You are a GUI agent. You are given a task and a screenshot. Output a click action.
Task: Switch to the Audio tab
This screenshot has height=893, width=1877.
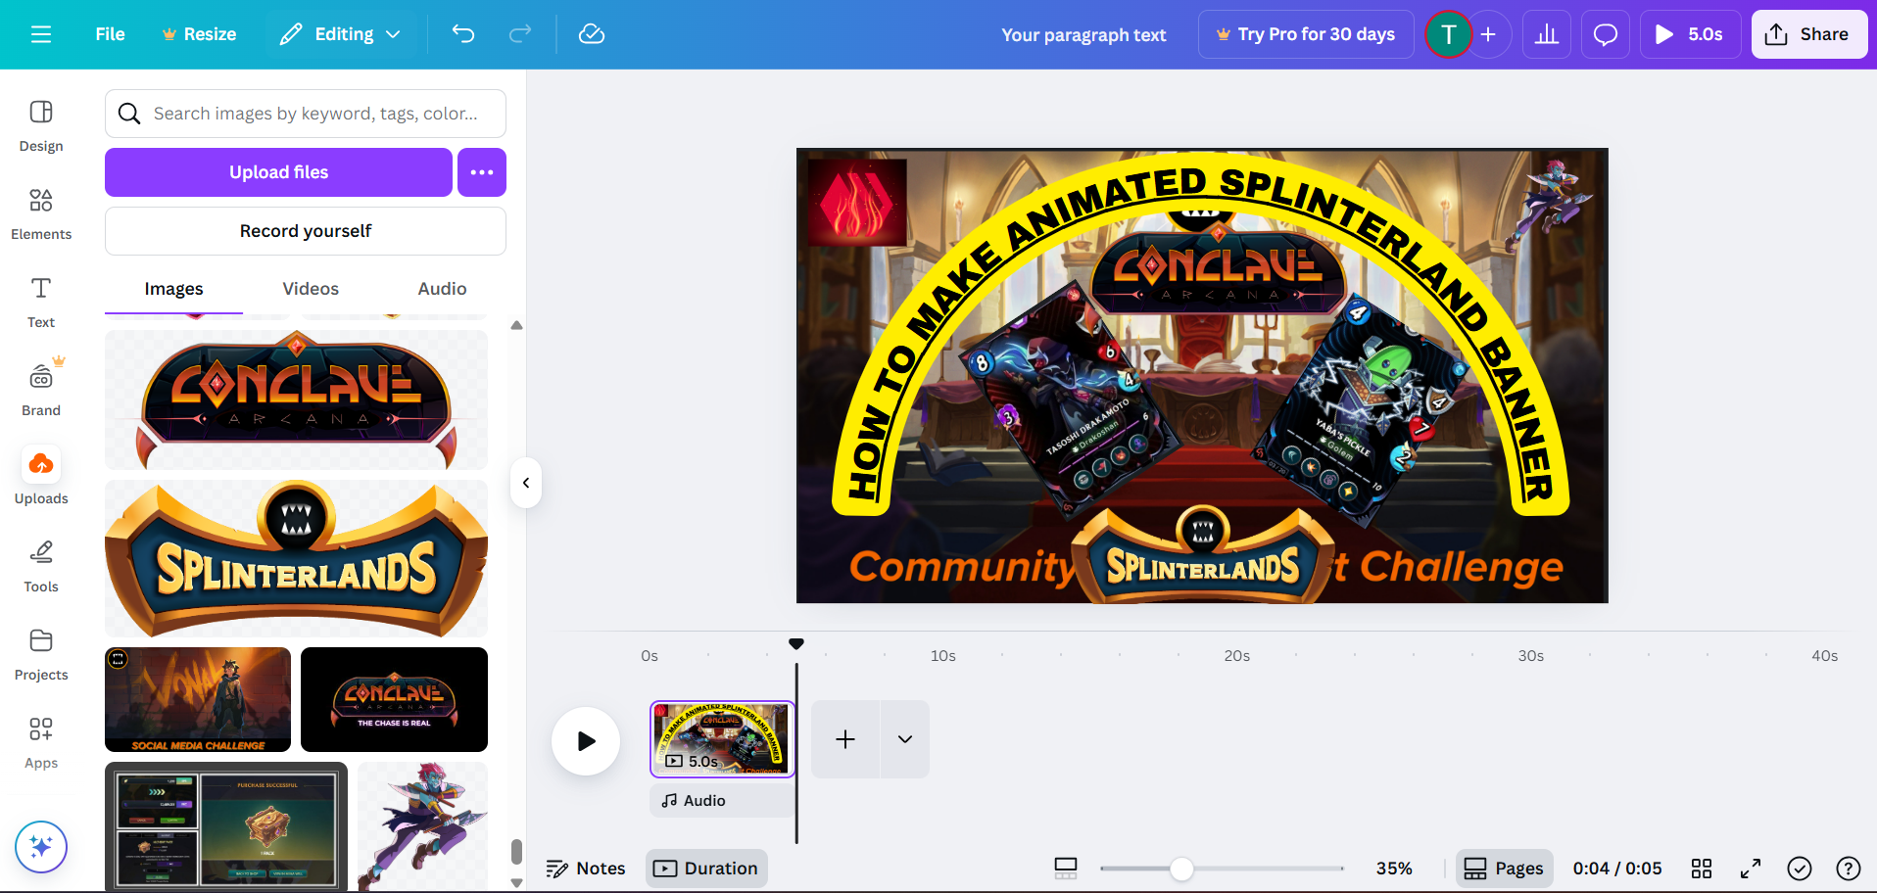point(442,289)
